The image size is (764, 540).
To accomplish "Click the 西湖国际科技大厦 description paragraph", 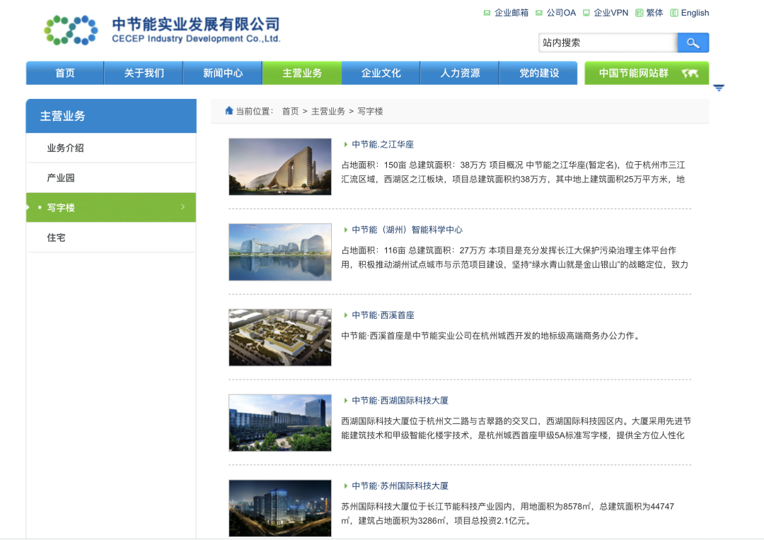I will pos(516,428).
